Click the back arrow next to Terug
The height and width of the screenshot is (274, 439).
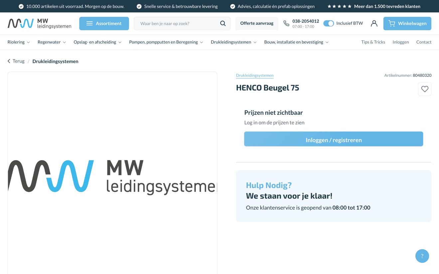pos(9,61)
